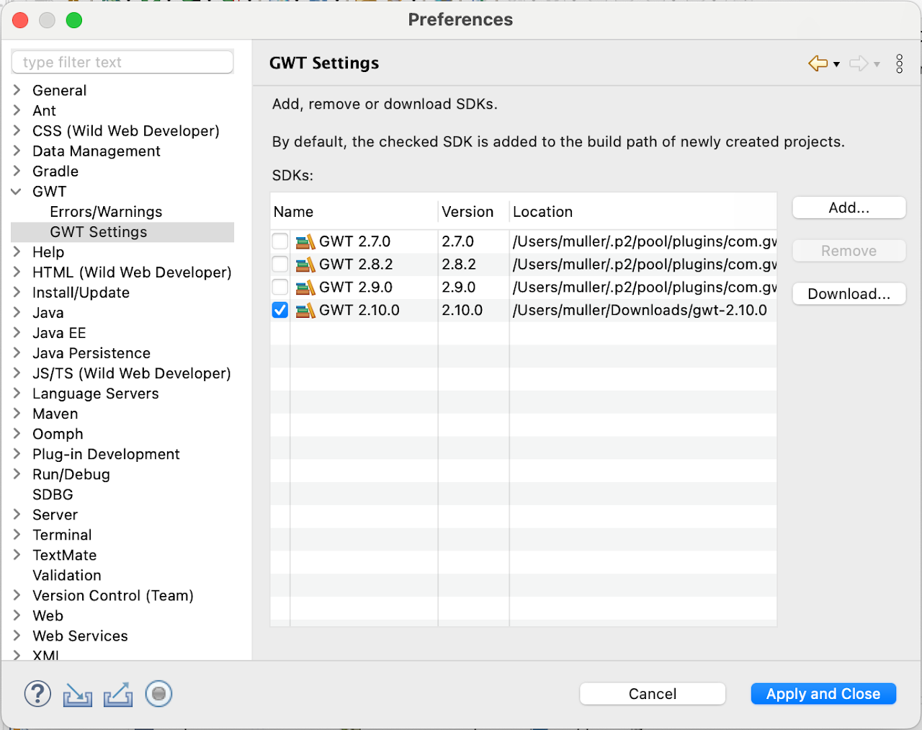The height and width of the screenshot is (730, 922).
Task: Click the 2.8.2 version cell
Action: click(x=459, y=264)
